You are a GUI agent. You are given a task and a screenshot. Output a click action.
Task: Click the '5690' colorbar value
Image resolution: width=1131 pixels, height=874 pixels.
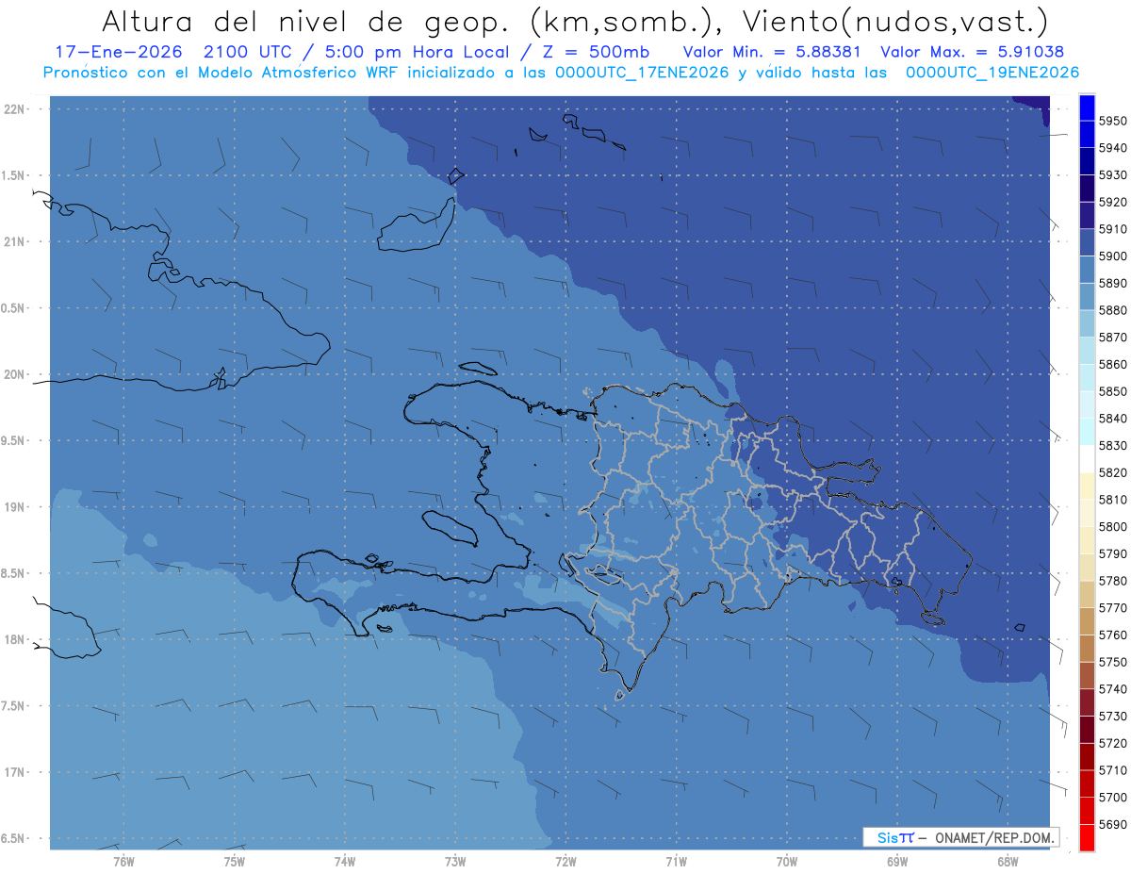1113,823
